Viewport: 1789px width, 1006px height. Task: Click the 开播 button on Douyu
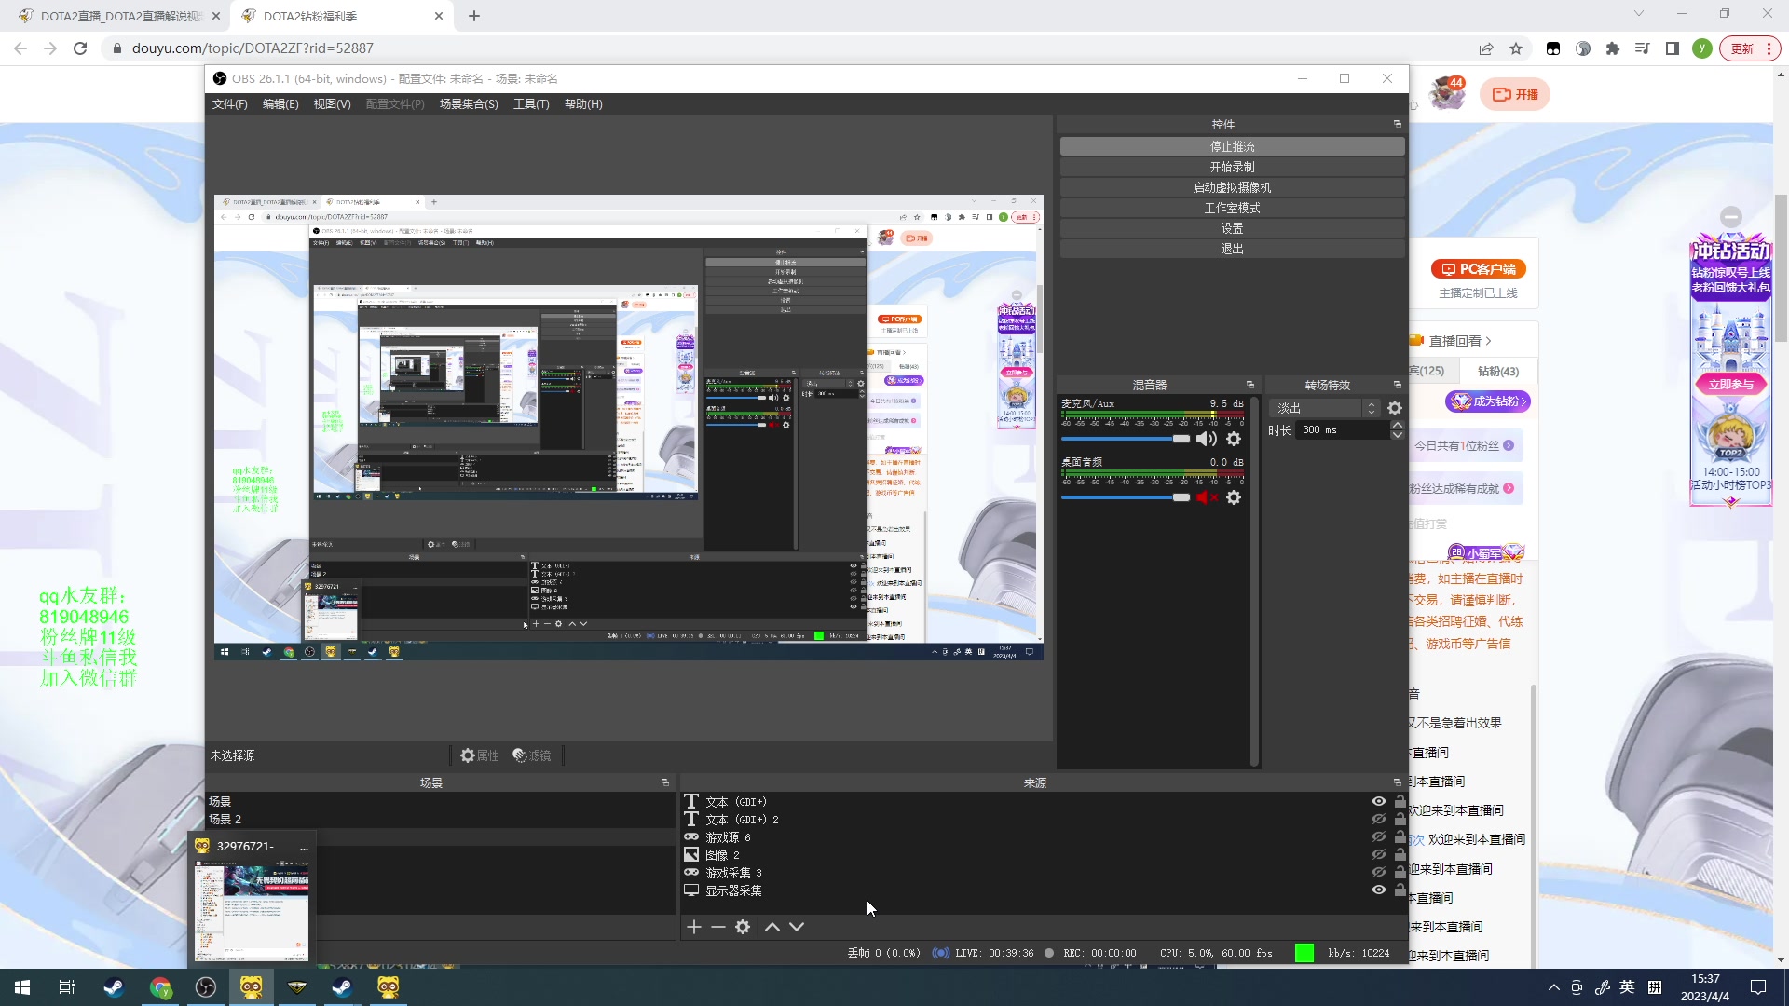1515,94
